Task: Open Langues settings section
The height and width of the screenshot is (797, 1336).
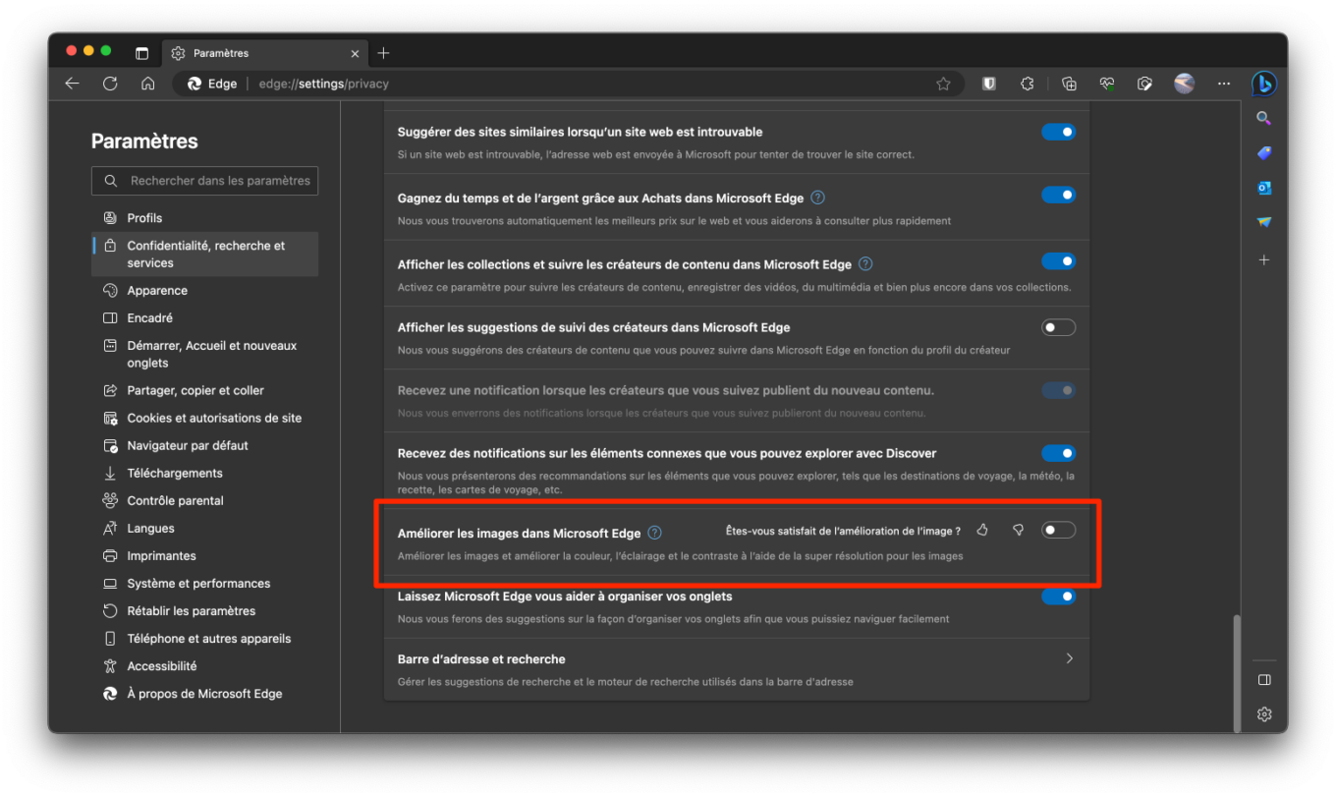Action: click(x=204, y=528)
